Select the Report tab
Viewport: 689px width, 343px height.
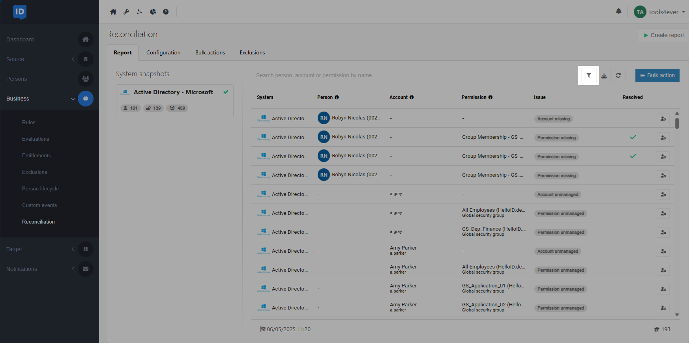[x=123, y=52]
